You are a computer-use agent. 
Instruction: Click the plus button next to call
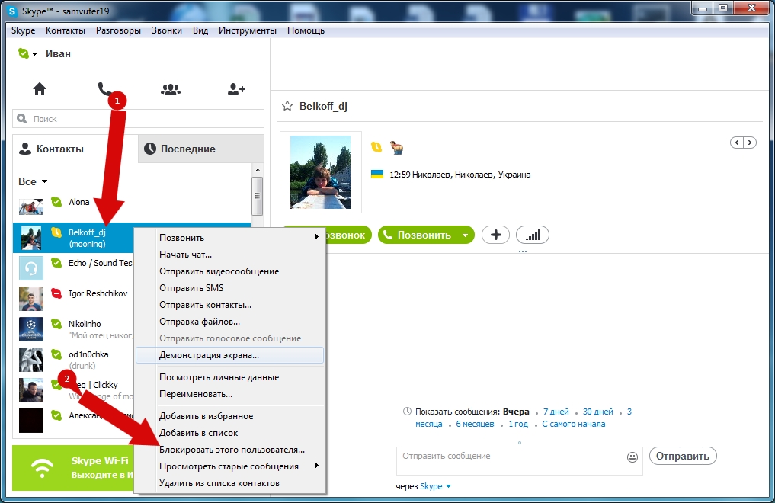click(x=496, y=235)
